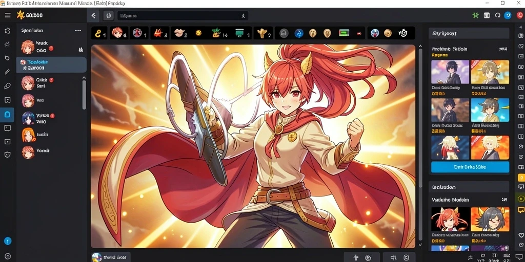Select the white spiral icon in top toolbar
The width and height of the screenshot is (525, 262).
pyautogui.click(x=403, y=33)
